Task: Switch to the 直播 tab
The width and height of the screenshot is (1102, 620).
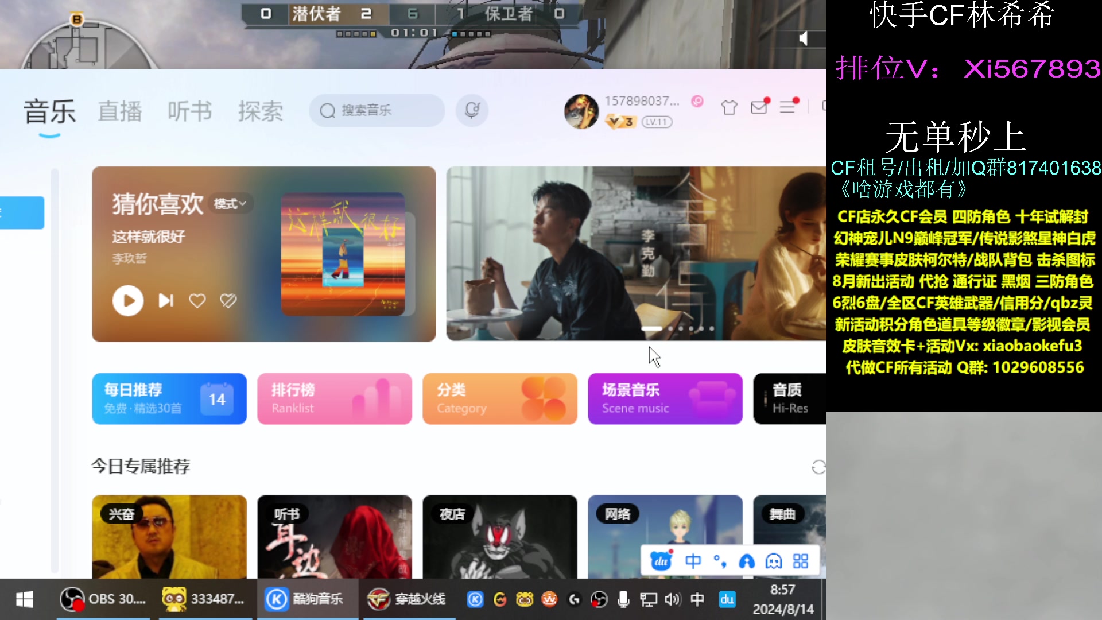Action: coord(119,111)
